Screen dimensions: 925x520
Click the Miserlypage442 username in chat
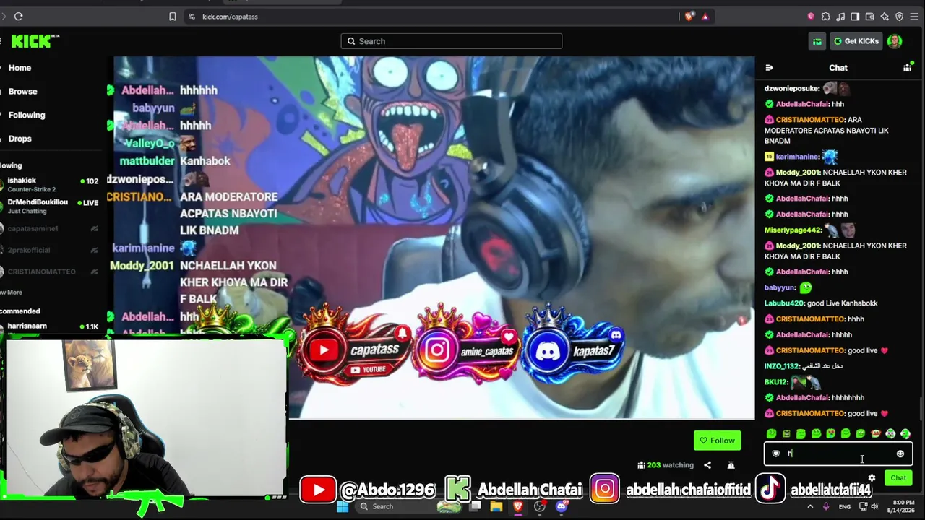[793, 230]
